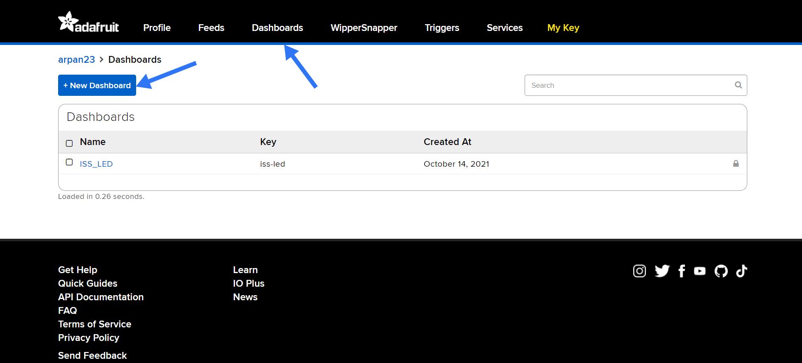Go to arpan23 breadcrumb link
This screenshot has width=802, height=363.
[76, 59]
